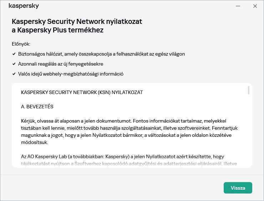
Task: Click the 'Előnyök:' label
Action: click(x=21, y=44)
